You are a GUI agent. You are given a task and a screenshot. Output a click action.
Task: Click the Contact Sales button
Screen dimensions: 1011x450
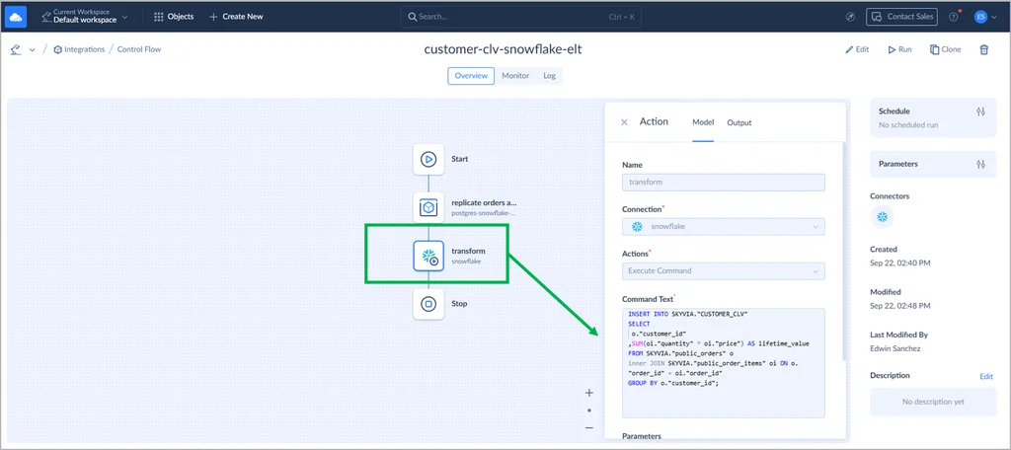(x=901, y=17)
